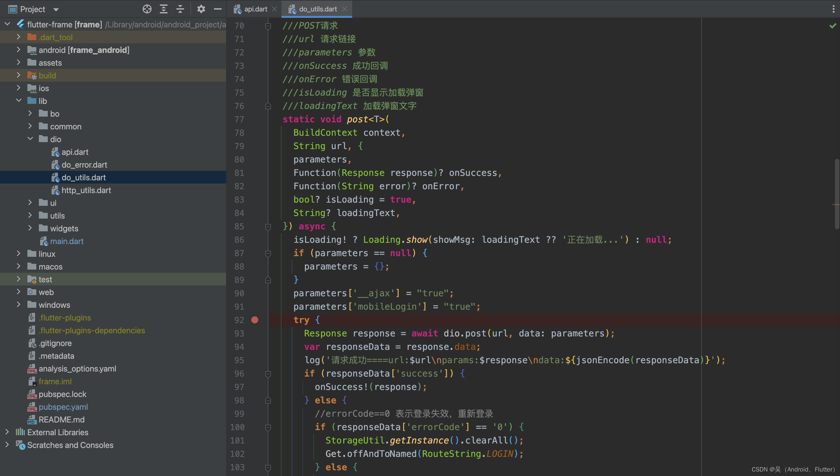Click the green inspection checkmark in editor
Viewport: 840px width, 476px height.
point(832,25)
